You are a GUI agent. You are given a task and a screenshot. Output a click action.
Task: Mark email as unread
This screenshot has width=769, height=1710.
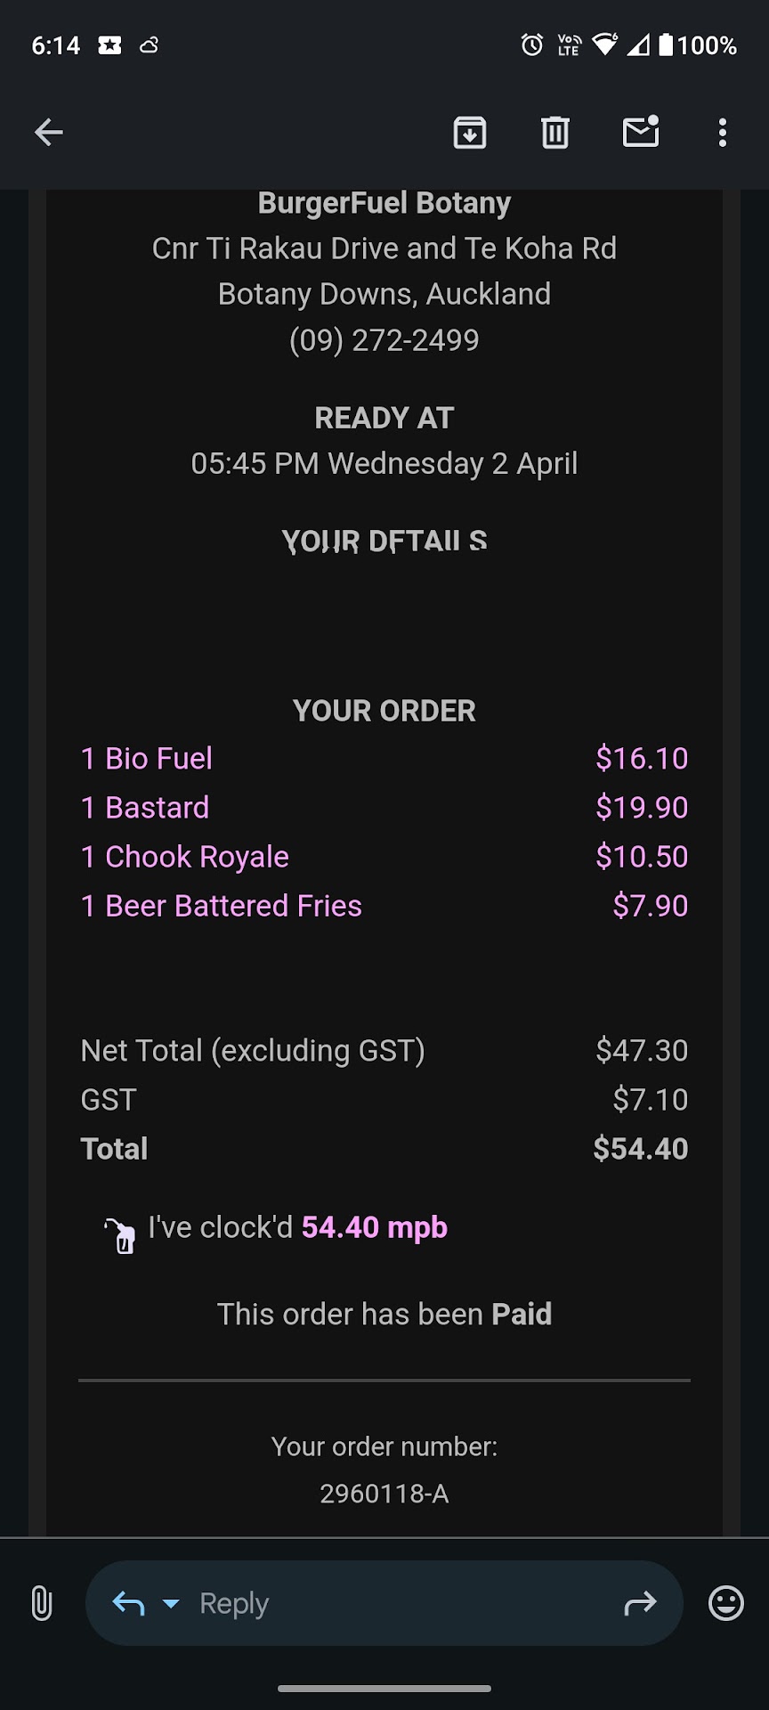pyautogui.click(x=641, y=133)
